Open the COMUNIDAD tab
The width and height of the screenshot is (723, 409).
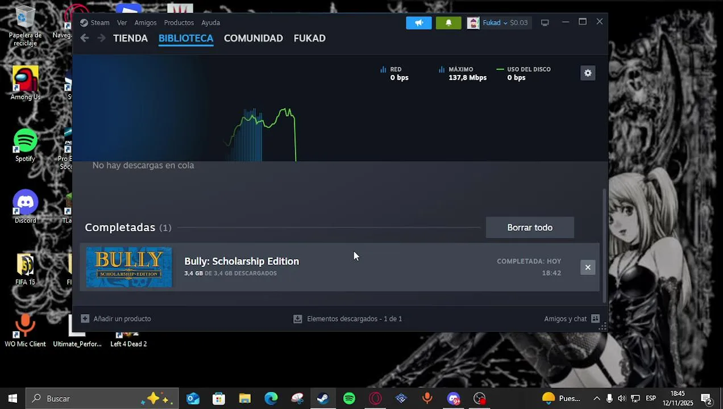[254, 38]
